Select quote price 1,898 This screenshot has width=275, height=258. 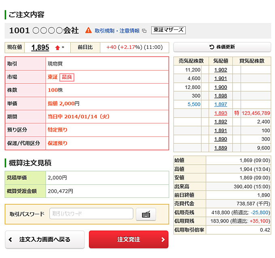221,96
